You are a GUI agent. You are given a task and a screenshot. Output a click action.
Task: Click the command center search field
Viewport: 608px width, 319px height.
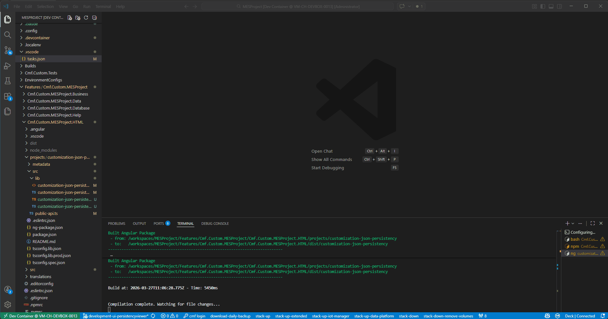(297, 6)
